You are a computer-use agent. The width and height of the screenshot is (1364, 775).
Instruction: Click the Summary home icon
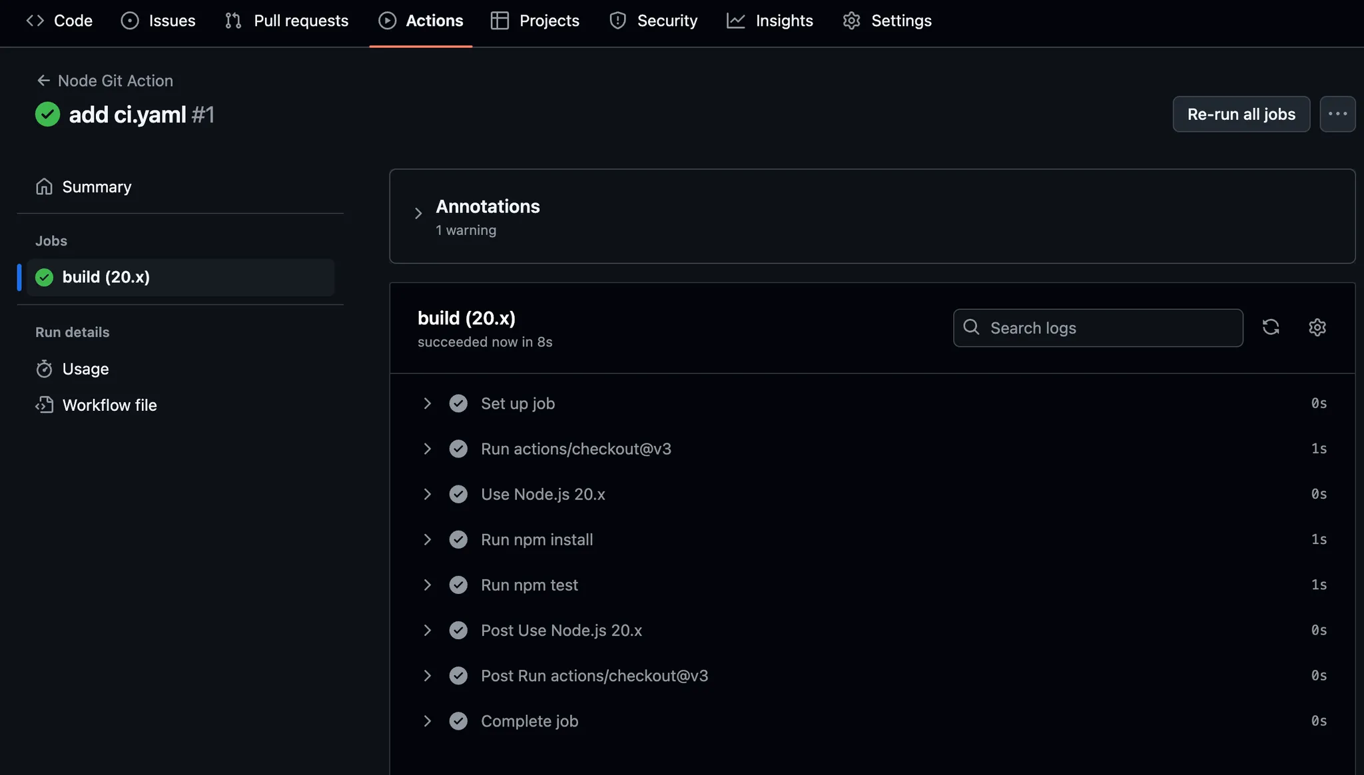click(44, 186)
